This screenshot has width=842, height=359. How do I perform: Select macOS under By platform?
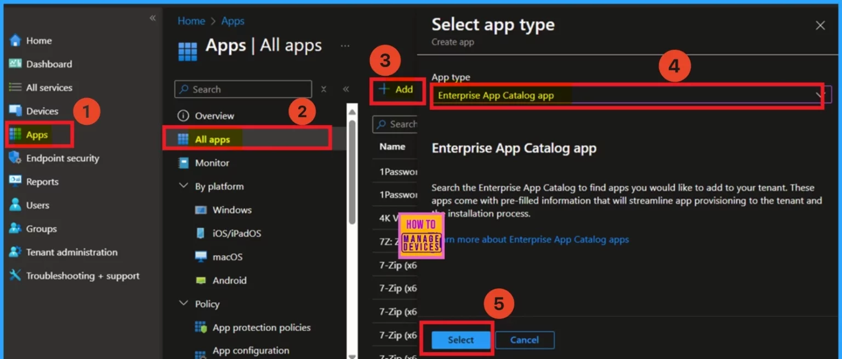point(227,257)
